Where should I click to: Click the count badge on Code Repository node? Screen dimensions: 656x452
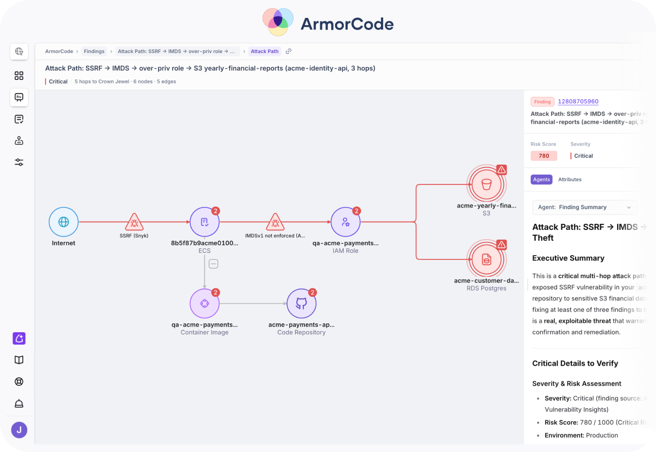point(312,292)
